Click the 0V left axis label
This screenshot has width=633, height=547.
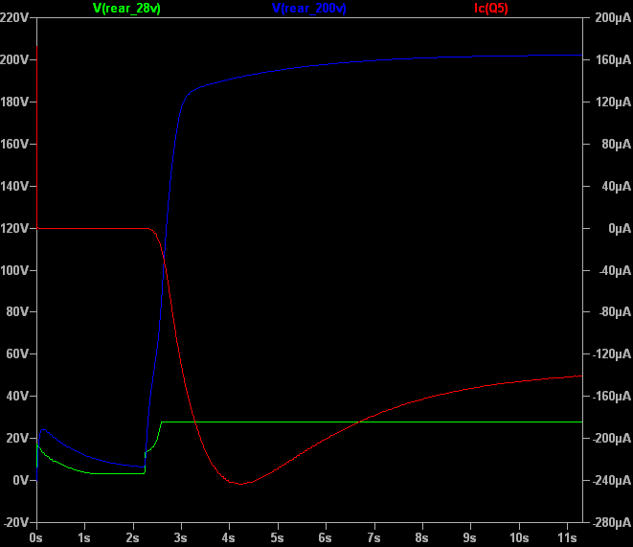pos(20,480)
